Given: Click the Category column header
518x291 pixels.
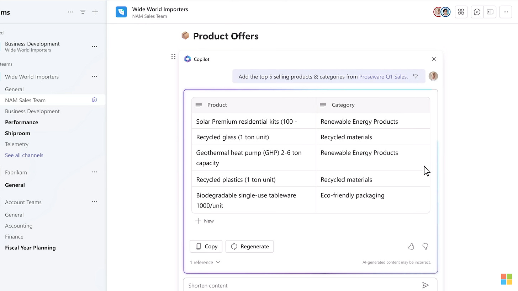Looking at the screenshot, I should click(x=373, y=105).
